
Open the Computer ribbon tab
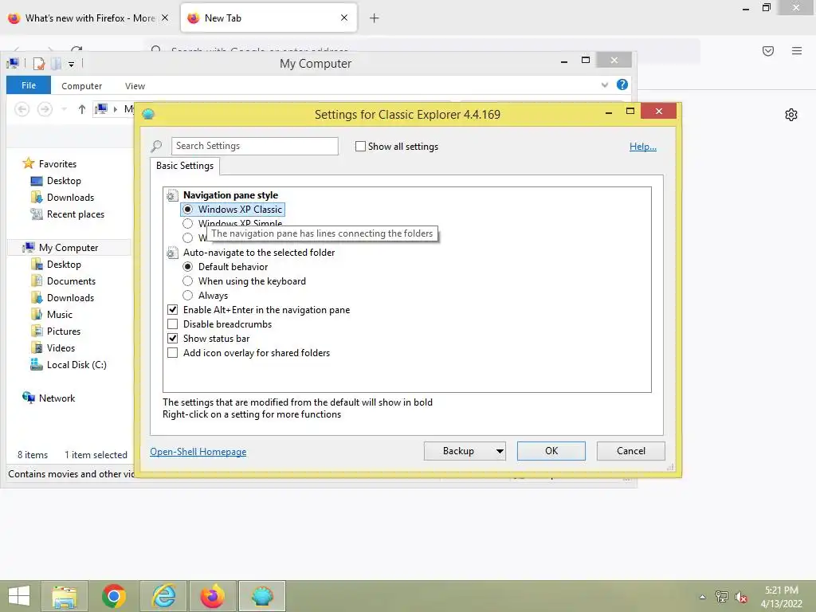(82, 86)
